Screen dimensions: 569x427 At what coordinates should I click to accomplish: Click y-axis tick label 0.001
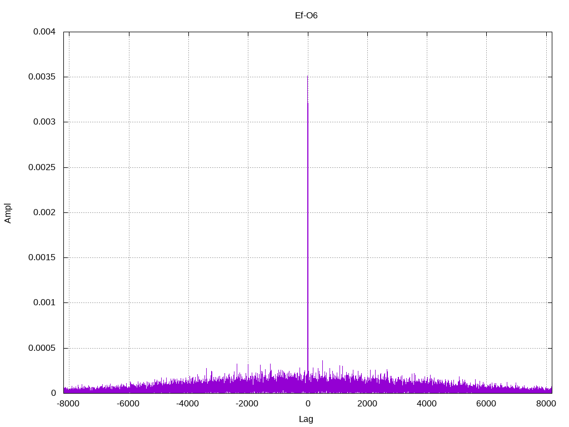click(44, 302)
